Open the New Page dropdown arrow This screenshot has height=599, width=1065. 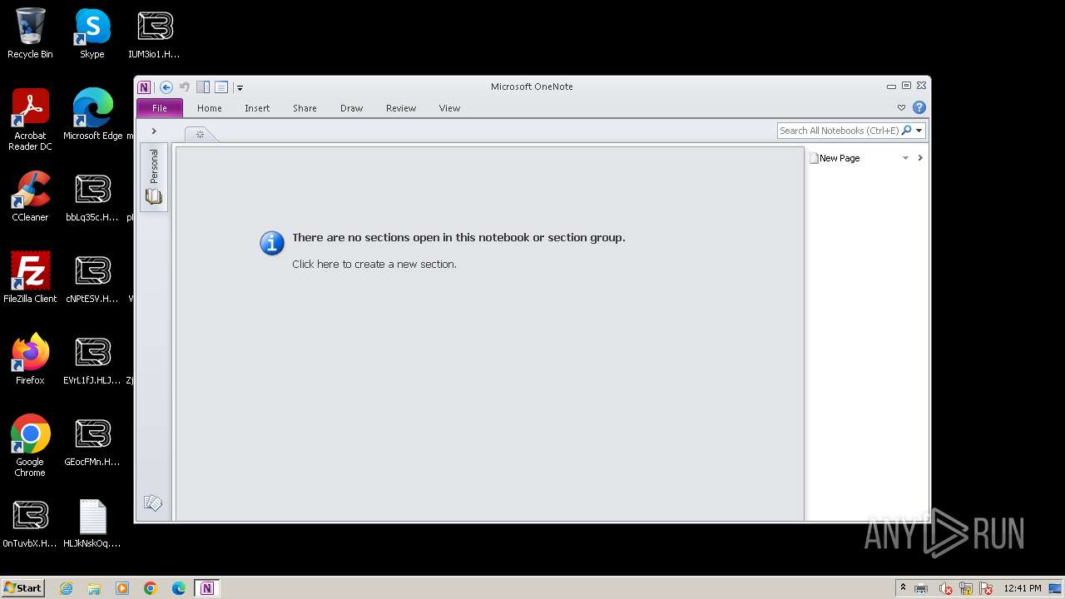(x=905, y=158)
